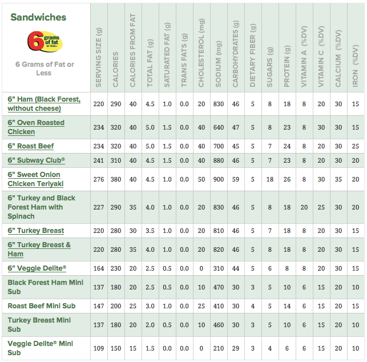Click the Turkey Breast Mini Sub row label
The height and width of the screenshot is (362, 367).
(39, 324)
